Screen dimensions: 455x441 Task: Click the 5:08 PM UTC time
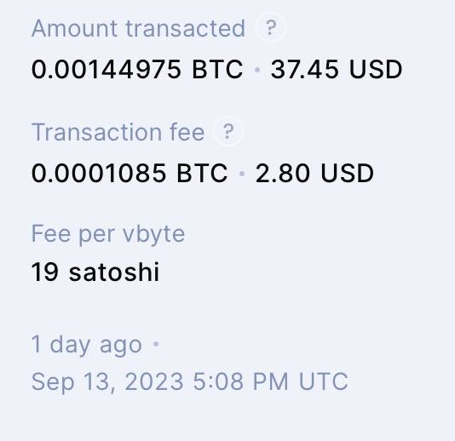click(270, 381)
